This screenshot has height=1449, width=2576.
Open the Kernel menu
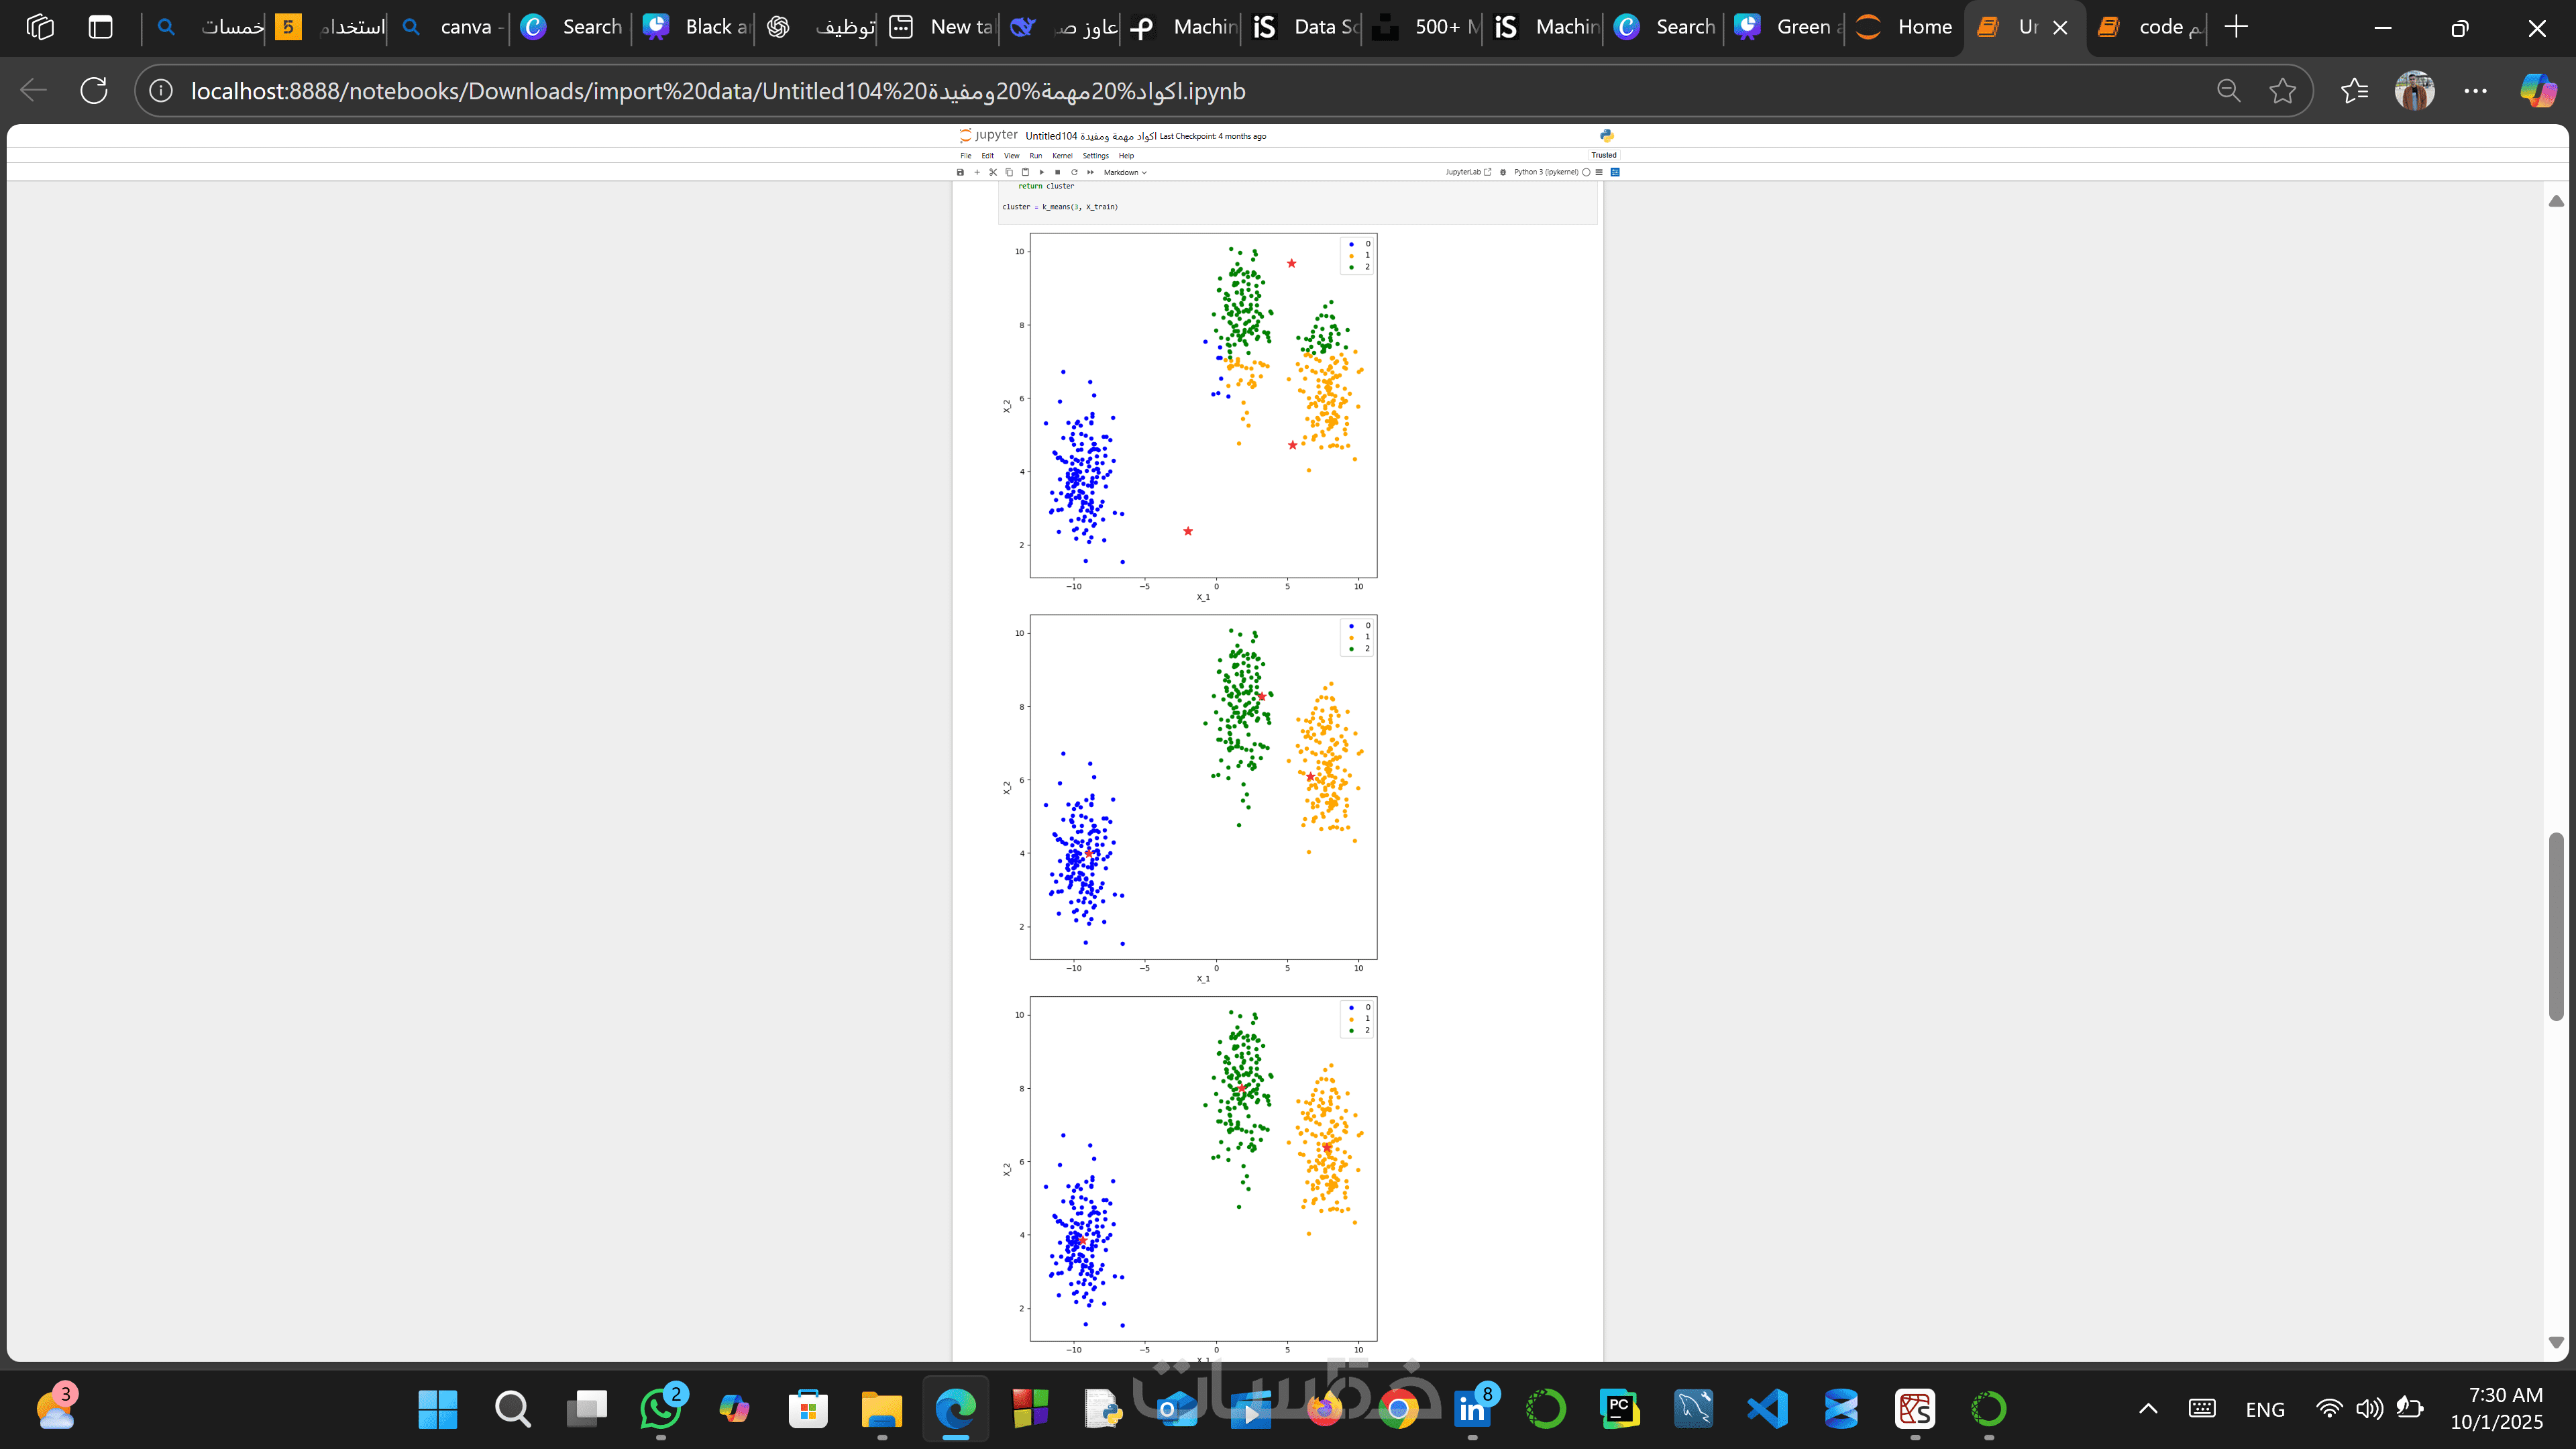1062,156
